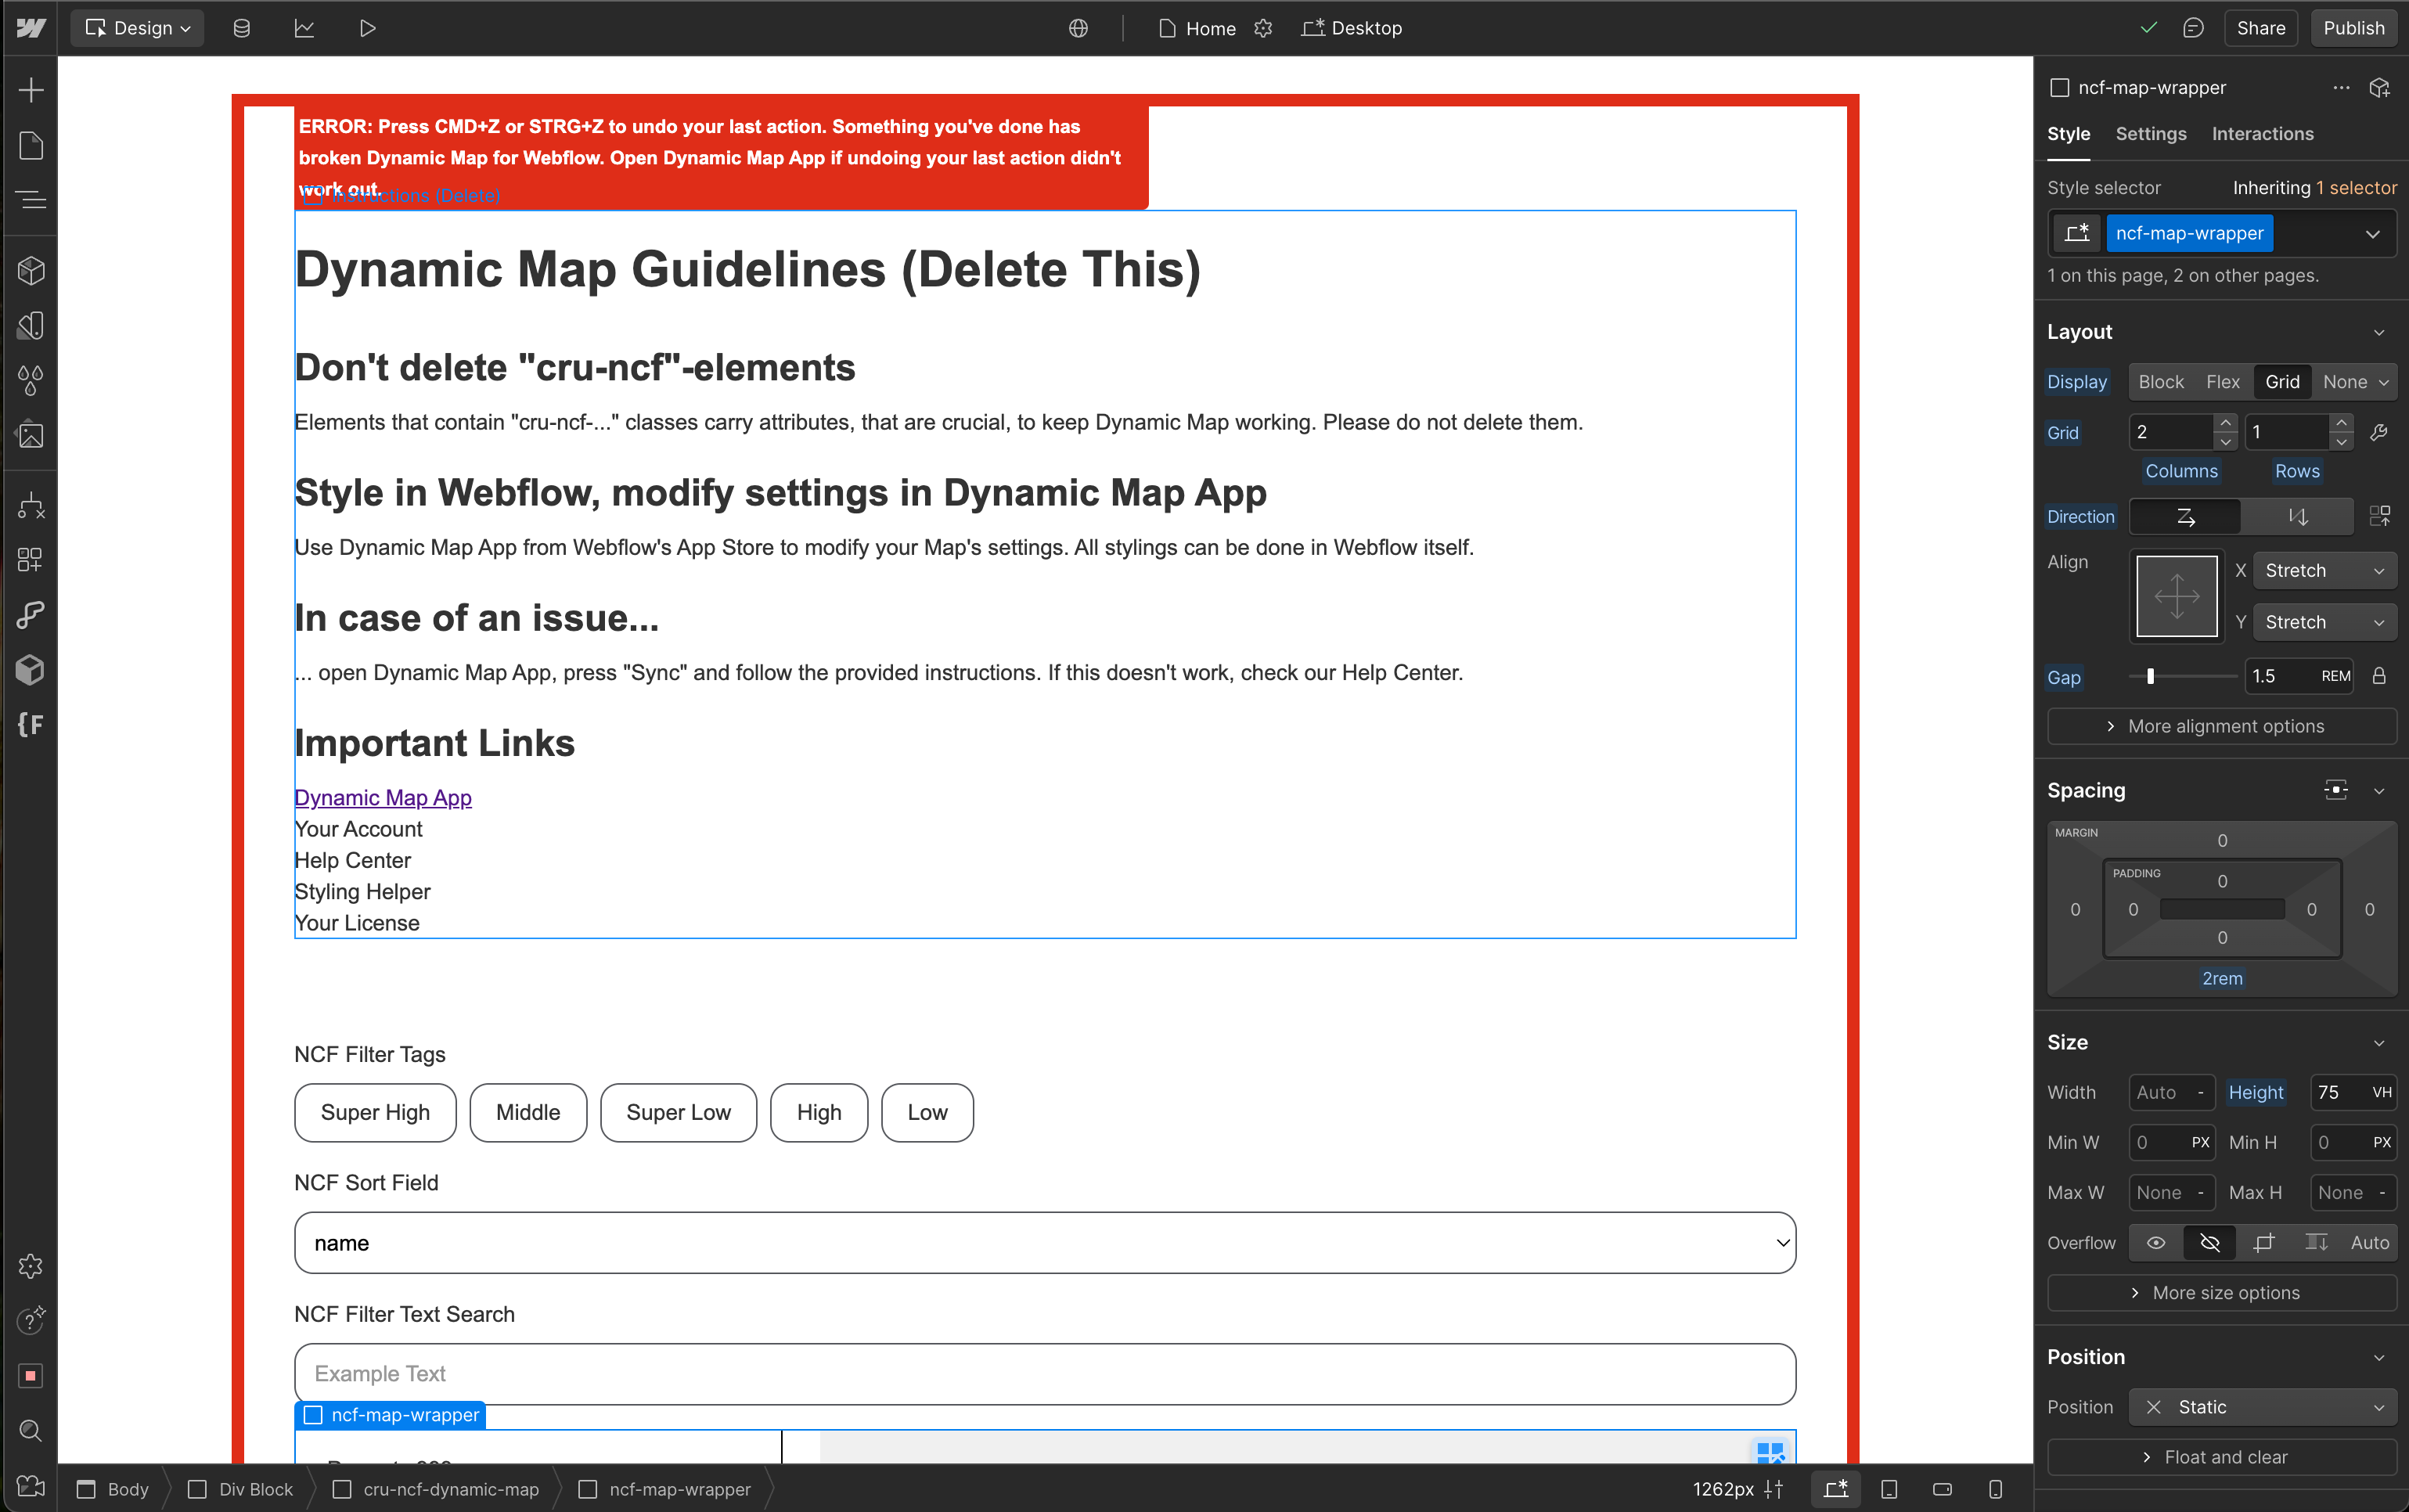Select Div Block in the breadcrumb
The width and height of the screenshot is (2409, 1512).
[241, 1489]
